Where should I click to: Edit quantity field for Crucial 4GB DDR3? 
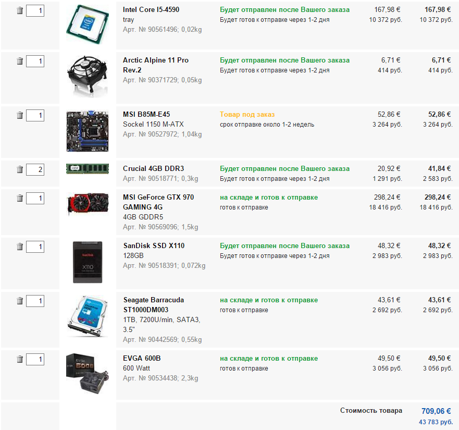pyautogui.click(x=35, y=169)
